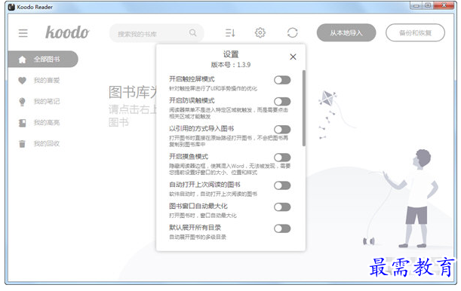Toggle 开启触控屏模式 switch
The height and width of the screenshot is (291, 461).
click(282, 80)
